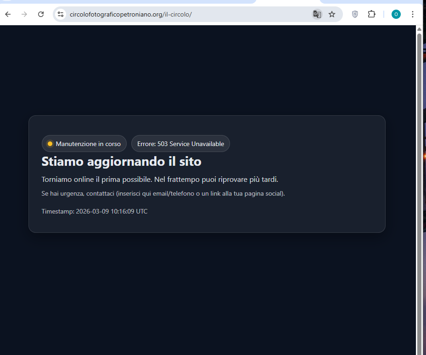Bookmark this tab with the star icon
426x355 pixels.
[332, 14]
